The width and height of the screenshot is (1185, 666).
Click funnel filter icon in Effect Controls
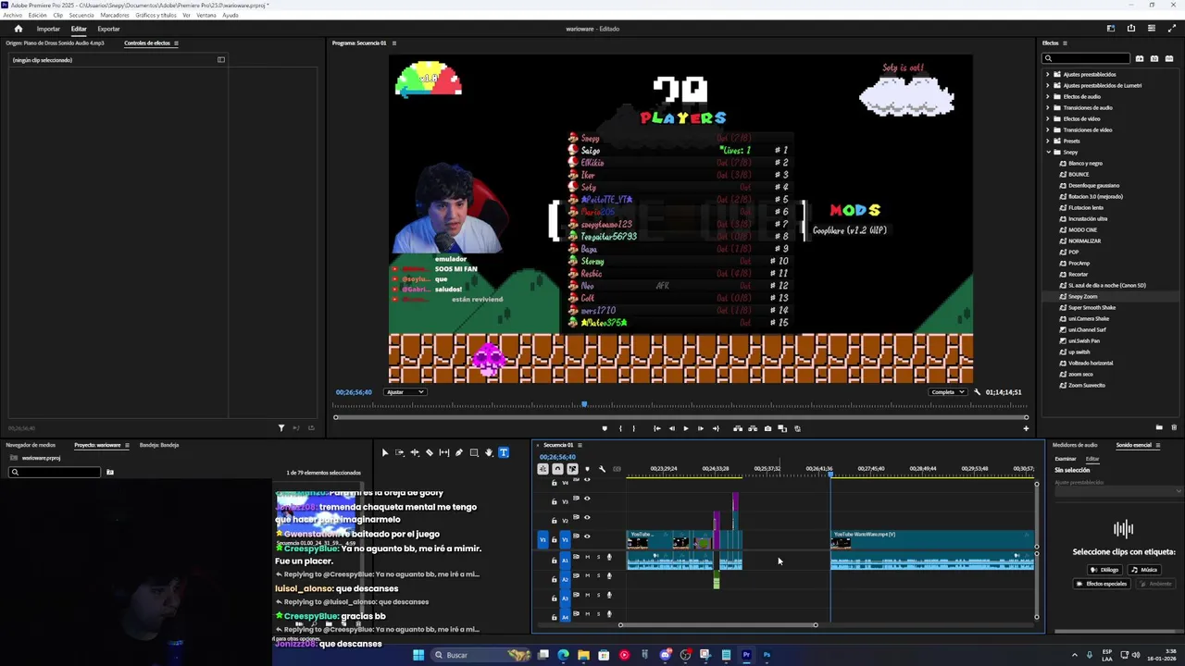click(281, 428)
